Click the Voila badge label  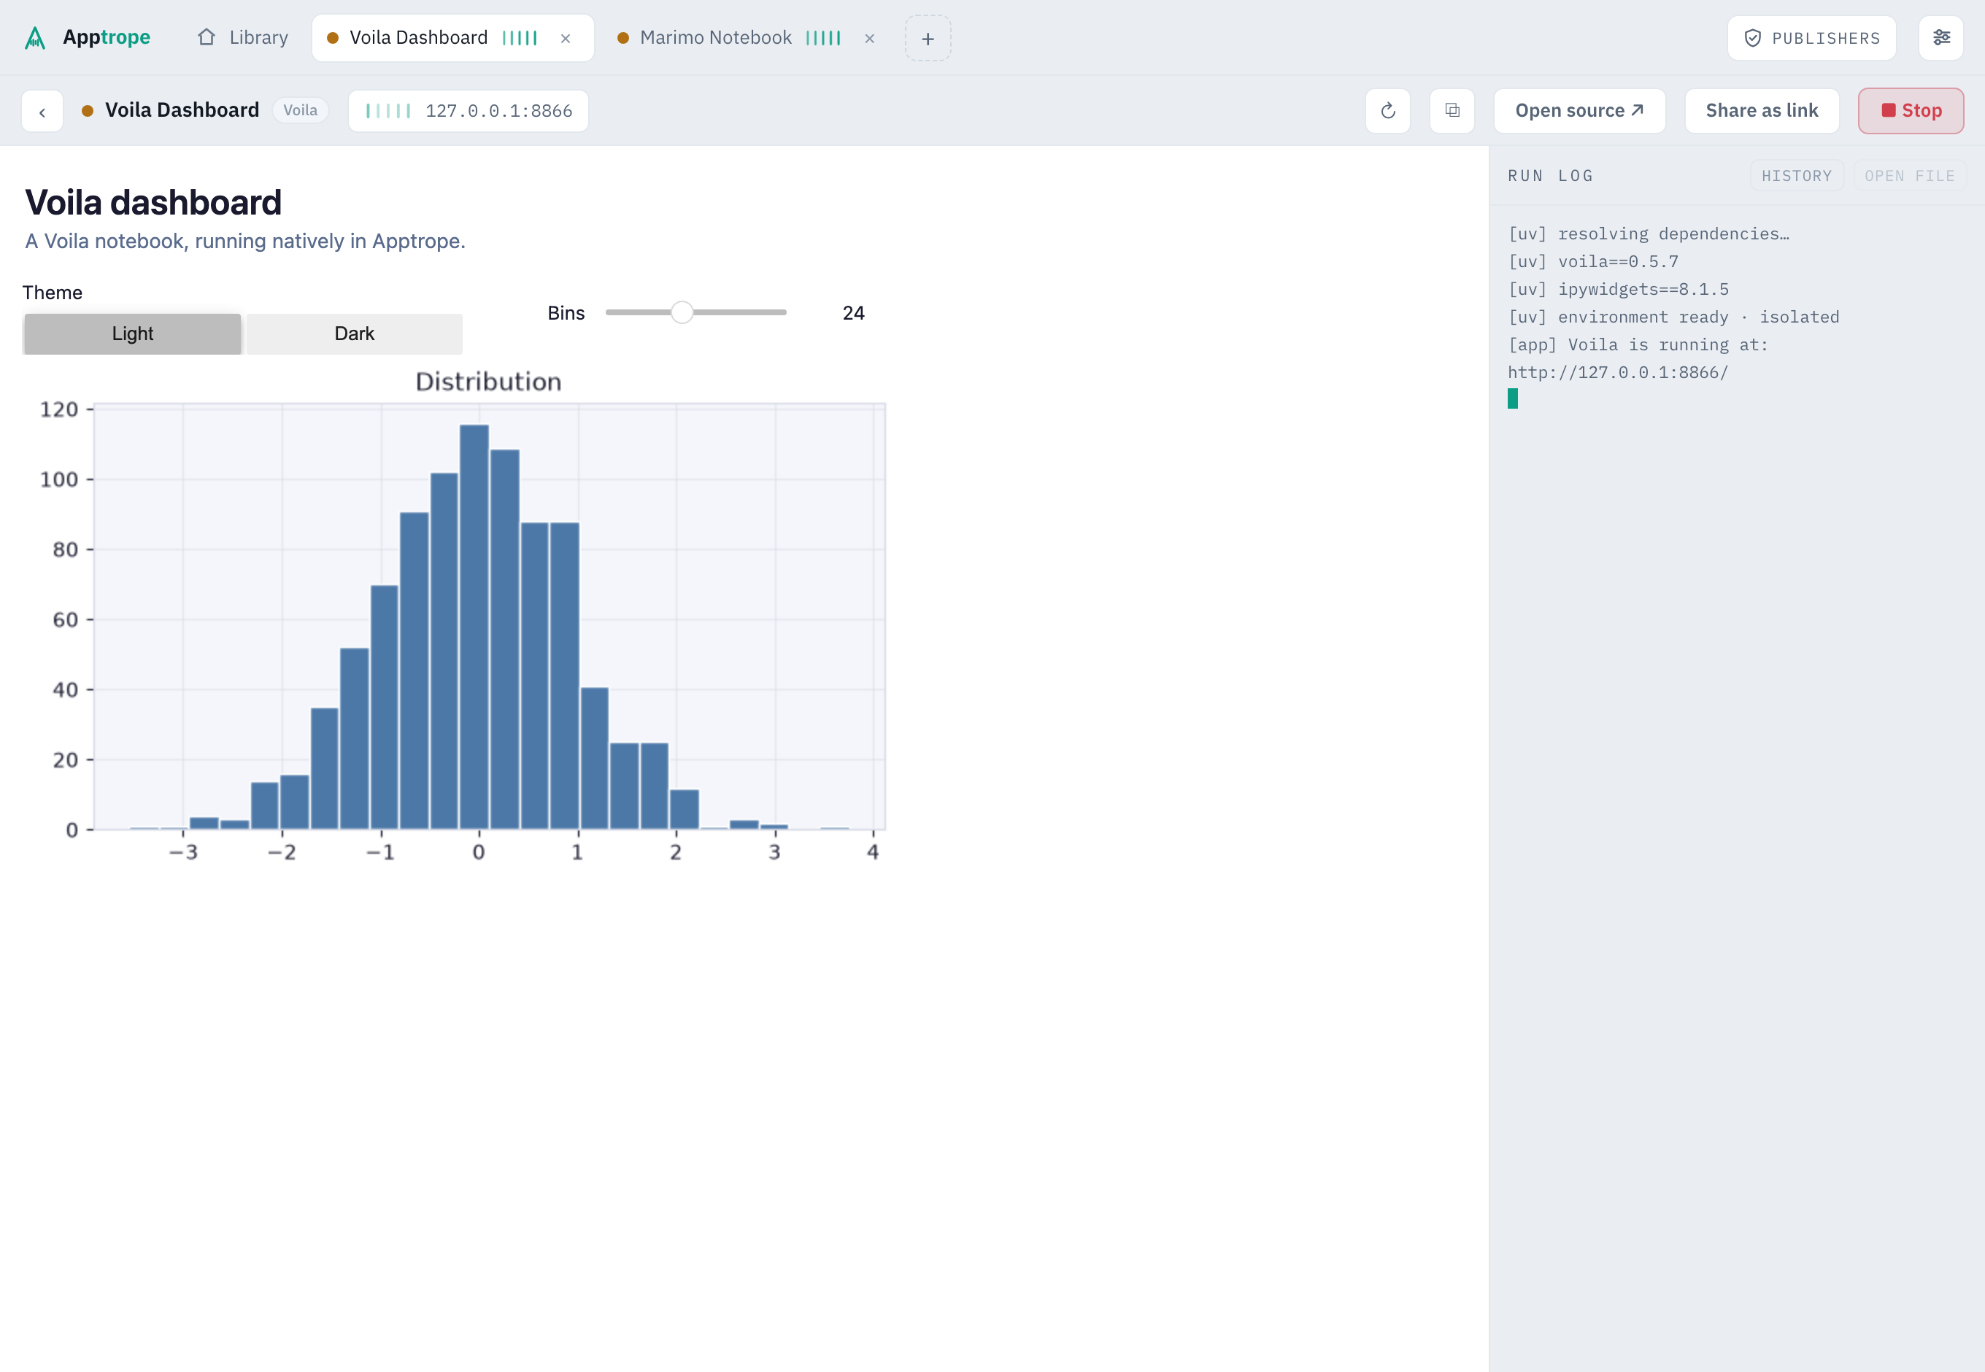coord(300,110)
